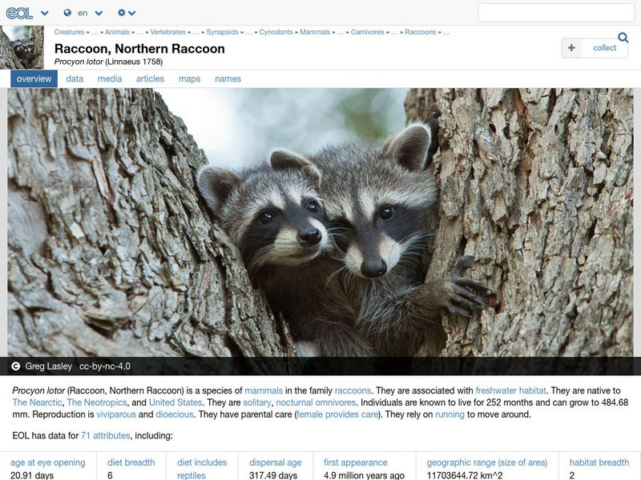Click the Procyon lotor (Linnaeus 1758) subtitle
The height and width of the screenshot is (480, 641).
point(108,62)
